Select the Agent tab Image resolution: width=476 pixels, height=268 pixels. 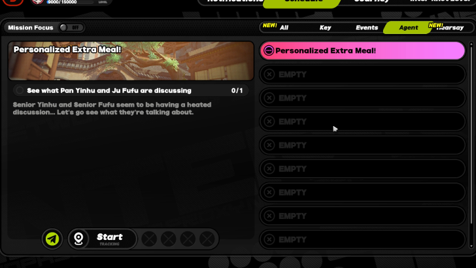pos(408,27)
